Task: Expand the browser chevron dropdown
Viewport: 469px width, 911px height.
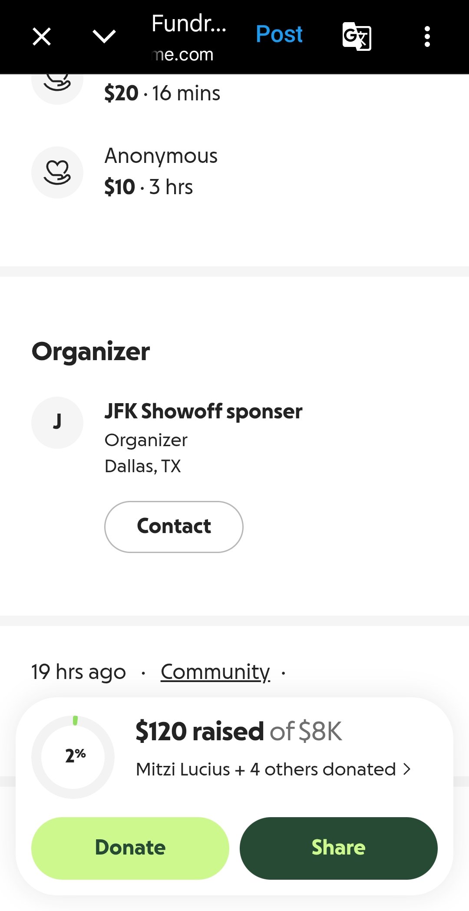Action: pyautogui.click(x=104, y=36)
